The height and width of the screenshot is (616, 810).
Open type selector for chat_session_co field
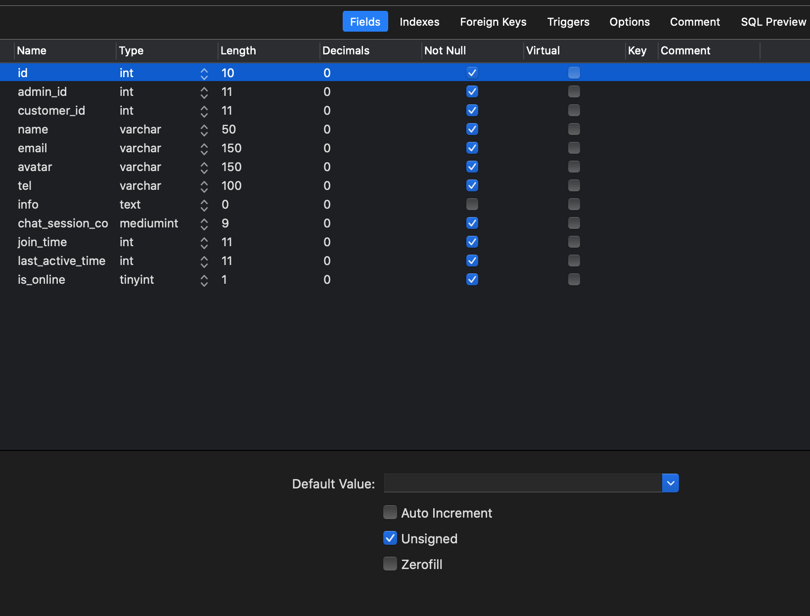(204, 224)
